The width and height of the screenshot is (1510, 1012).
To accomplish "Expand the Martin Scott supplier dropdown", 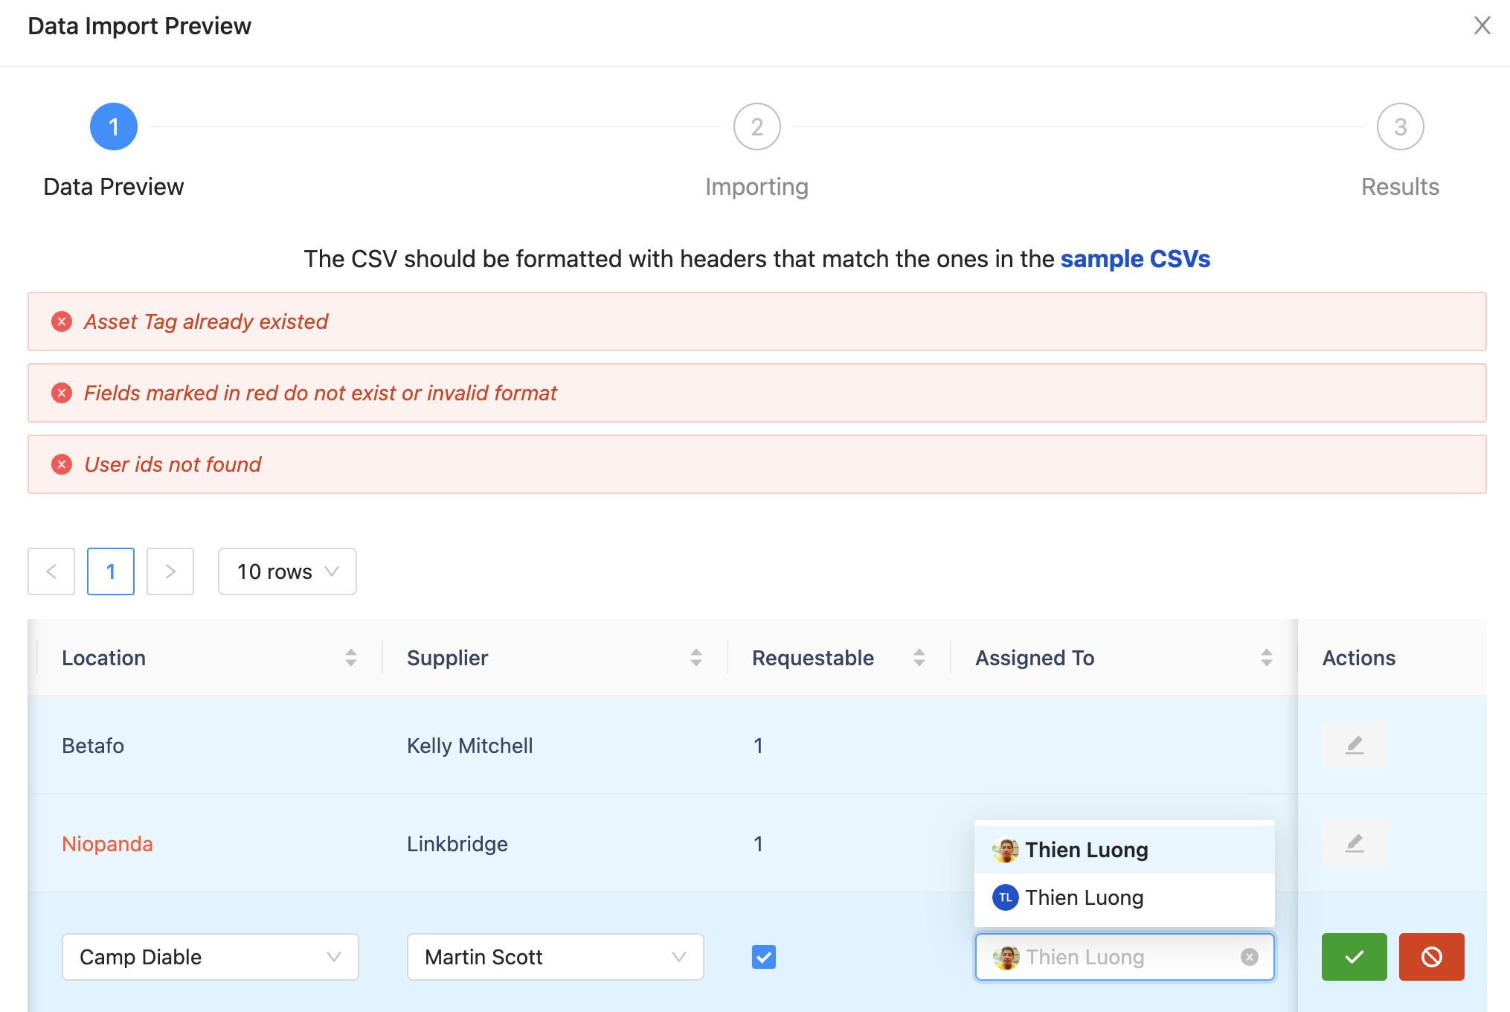I will point(555,957).
